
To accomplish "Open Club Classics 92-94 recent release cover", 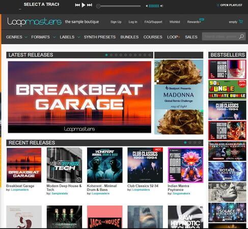I will coord(145,165).
